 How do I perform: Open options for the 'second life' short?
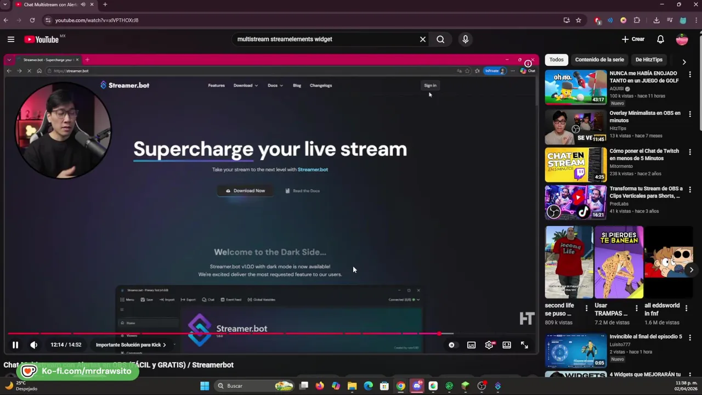point(586,308)
